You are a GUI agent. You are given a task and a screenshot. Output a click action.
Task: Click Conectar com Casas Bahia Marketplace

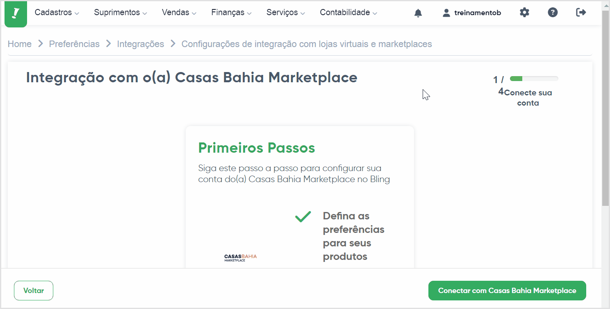[507, 291]
